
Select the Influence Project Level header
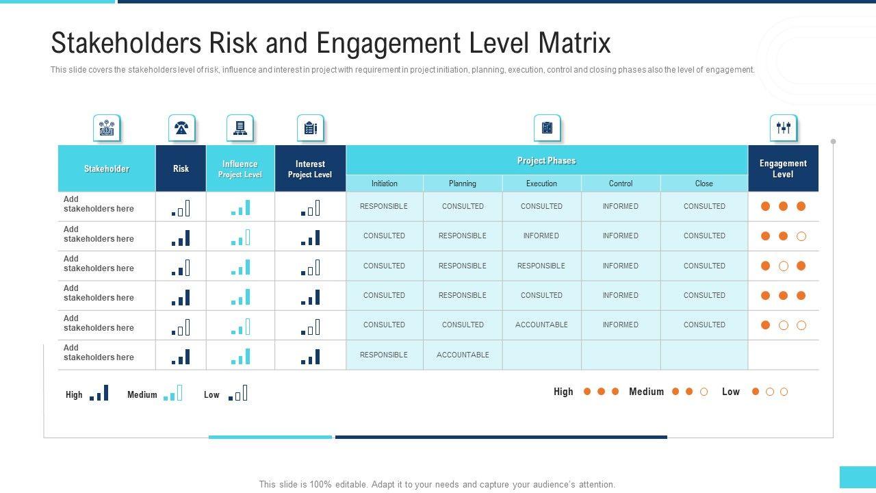click(240, 168)
